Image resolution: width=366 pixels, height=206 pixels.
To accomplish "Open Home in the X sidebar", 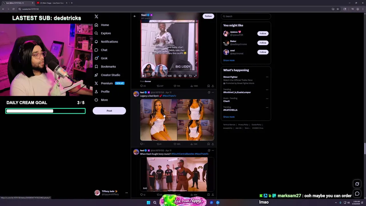I will pyautogui.click(x=102, y=25).
